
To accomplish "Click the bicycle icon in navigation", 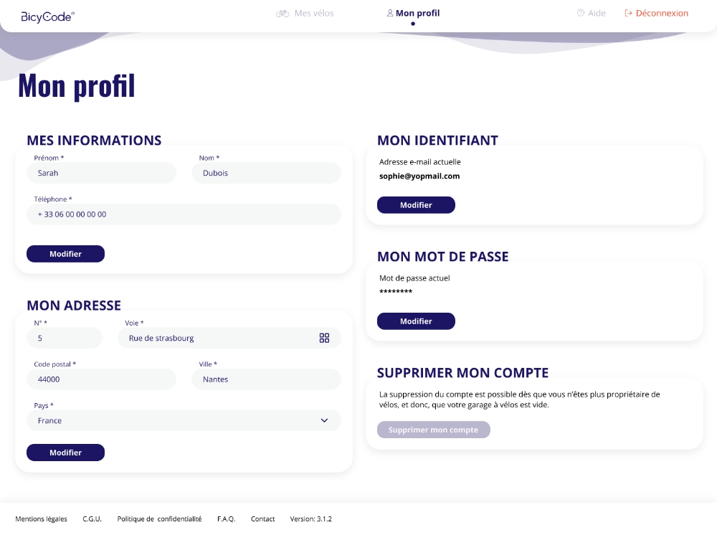I will pyautogui.click(x=282, y=13).
